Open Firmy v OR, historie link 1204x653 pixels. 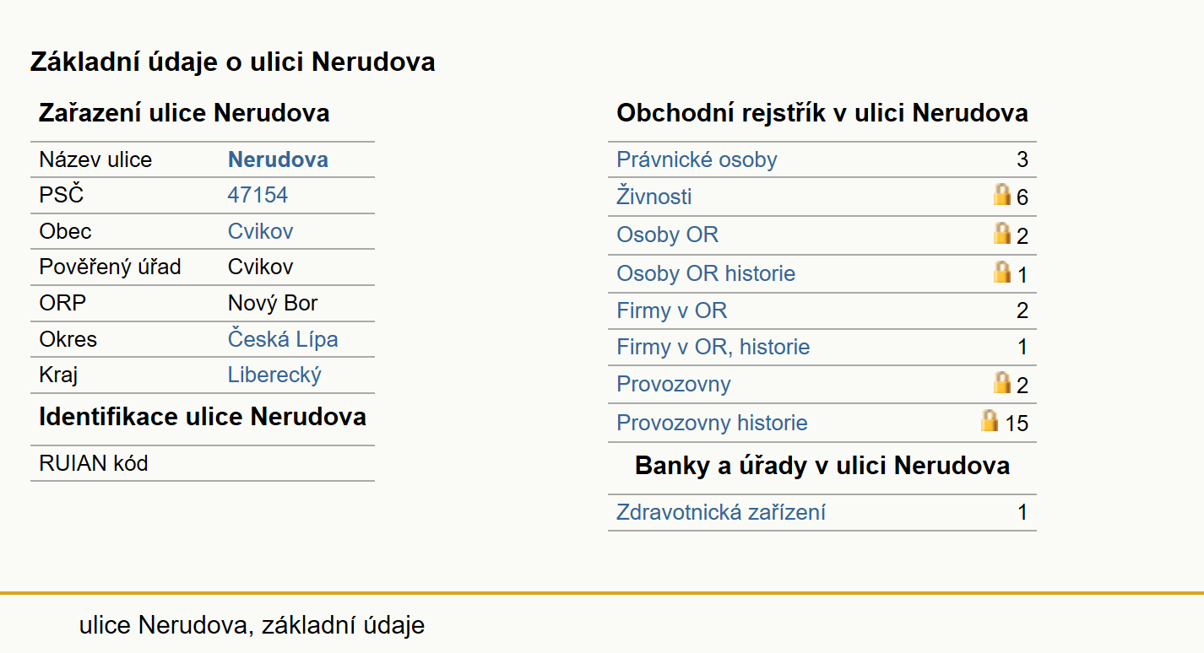pos(713,347)
